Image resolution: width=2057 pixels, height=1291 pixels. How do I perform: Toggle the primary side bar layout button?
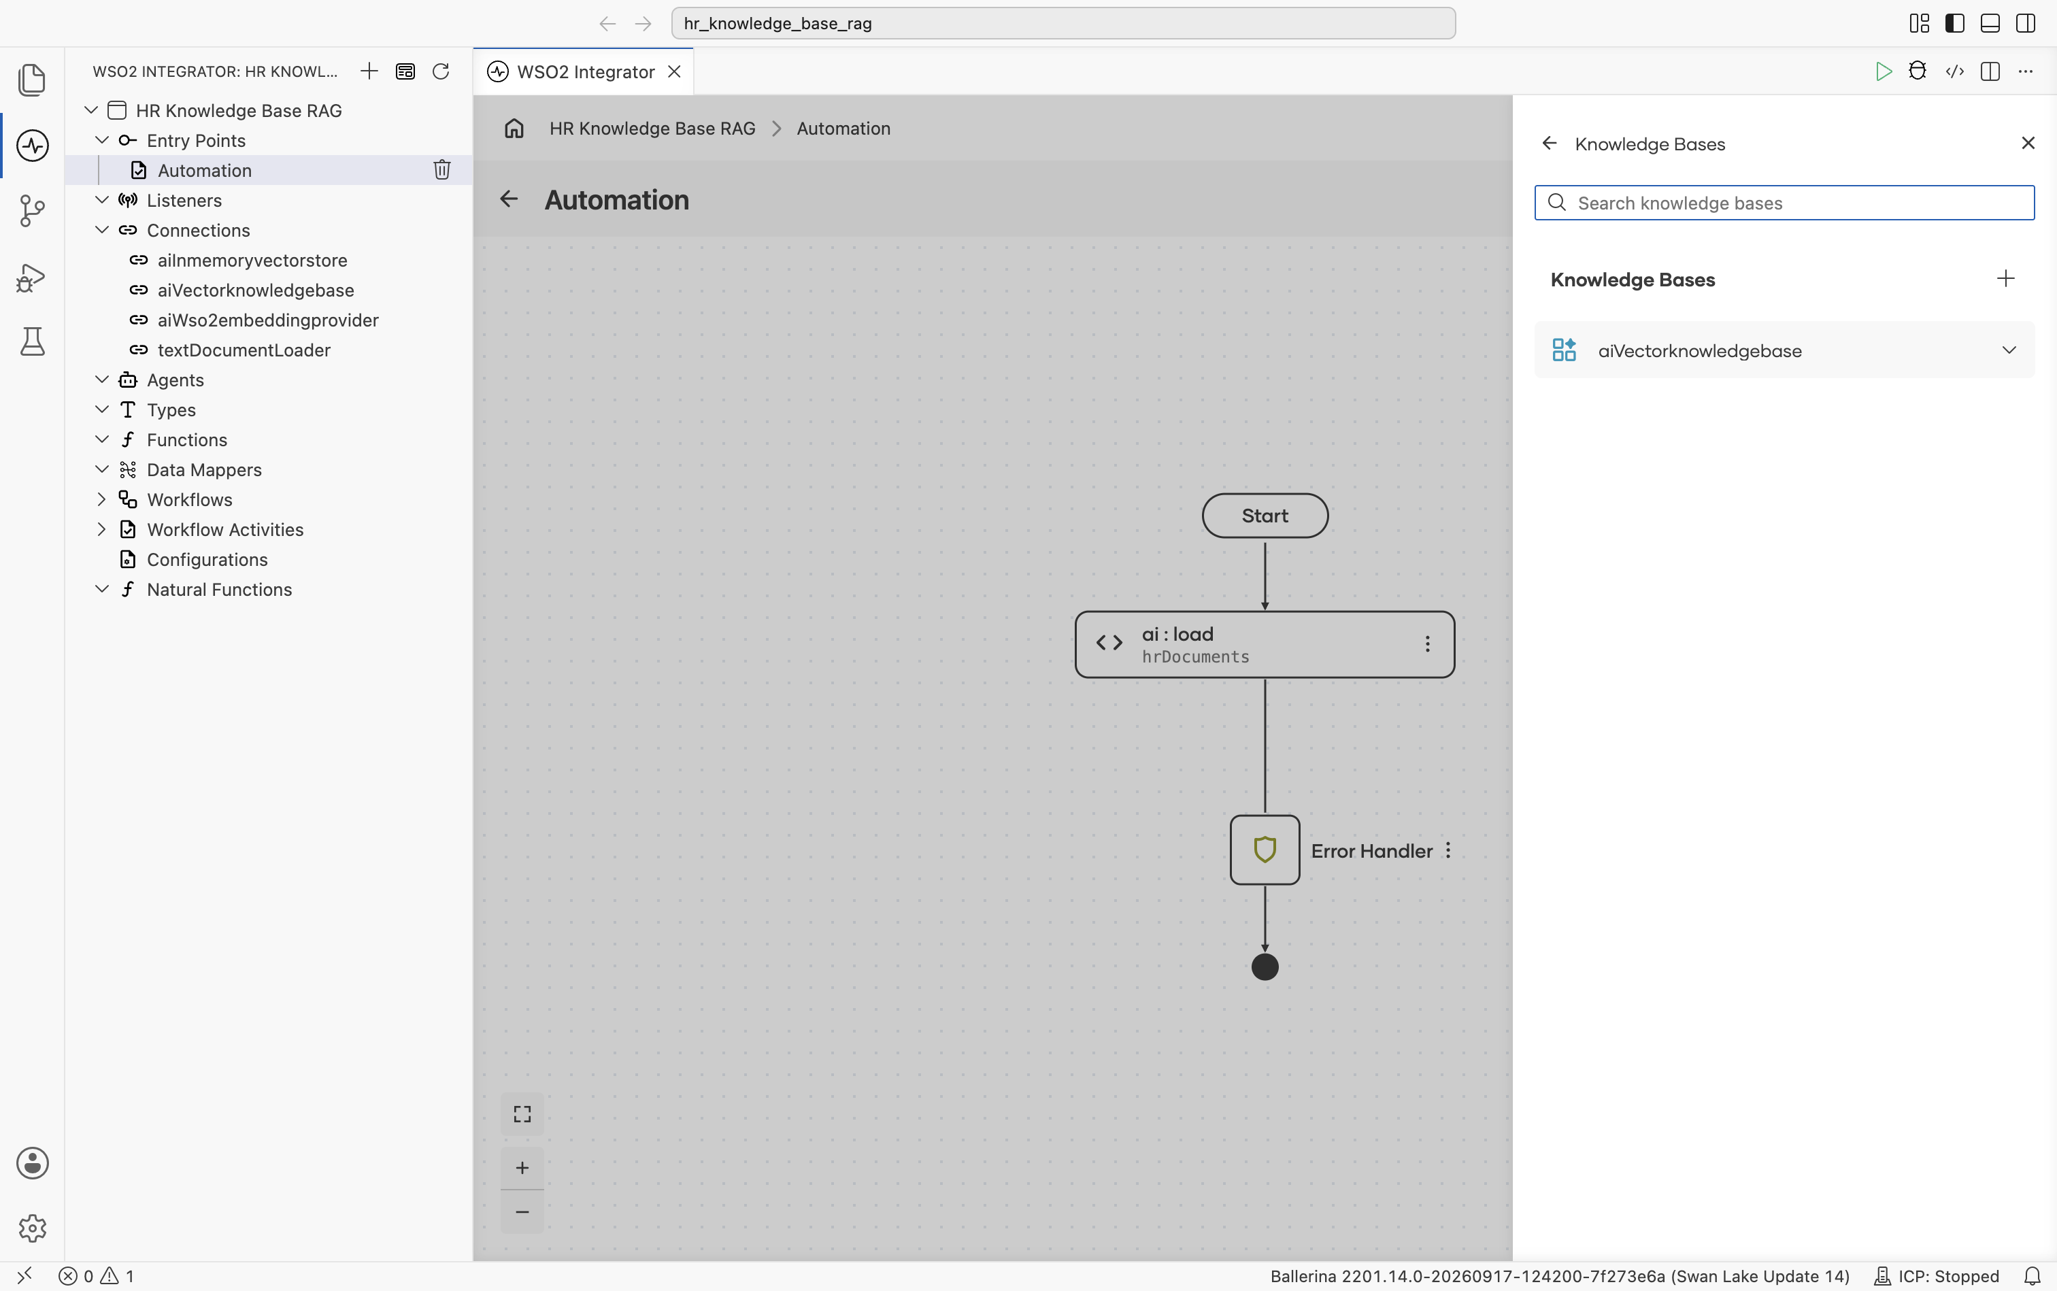click(1954, 23)
